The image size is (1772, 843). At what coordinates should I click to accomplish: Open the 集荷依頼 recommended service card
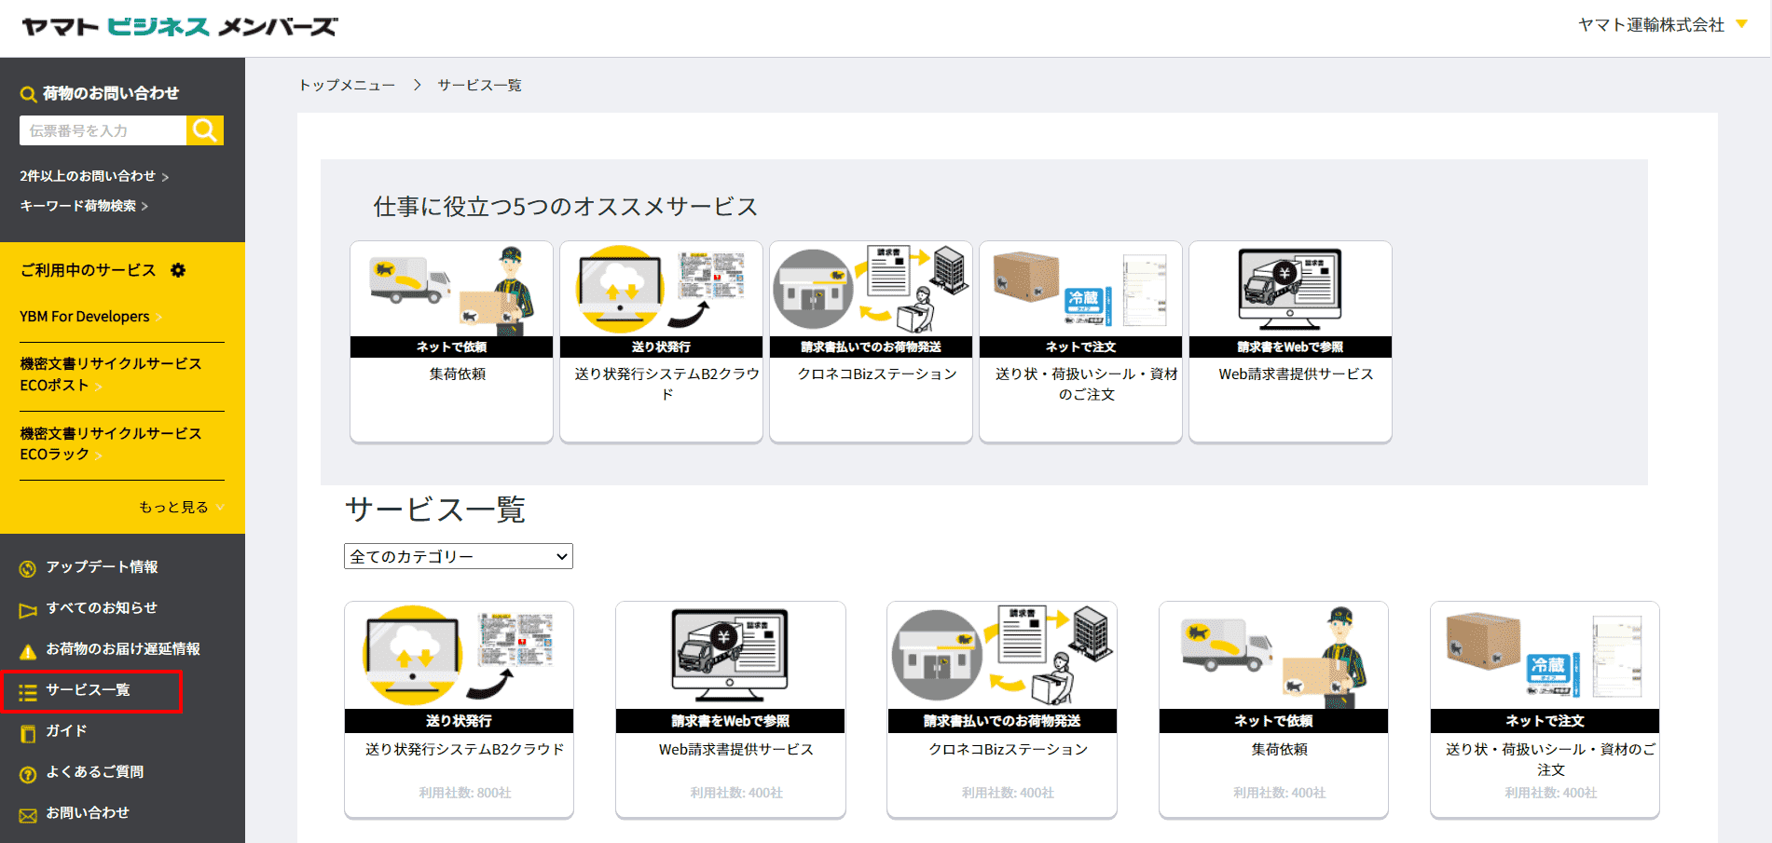451,342
